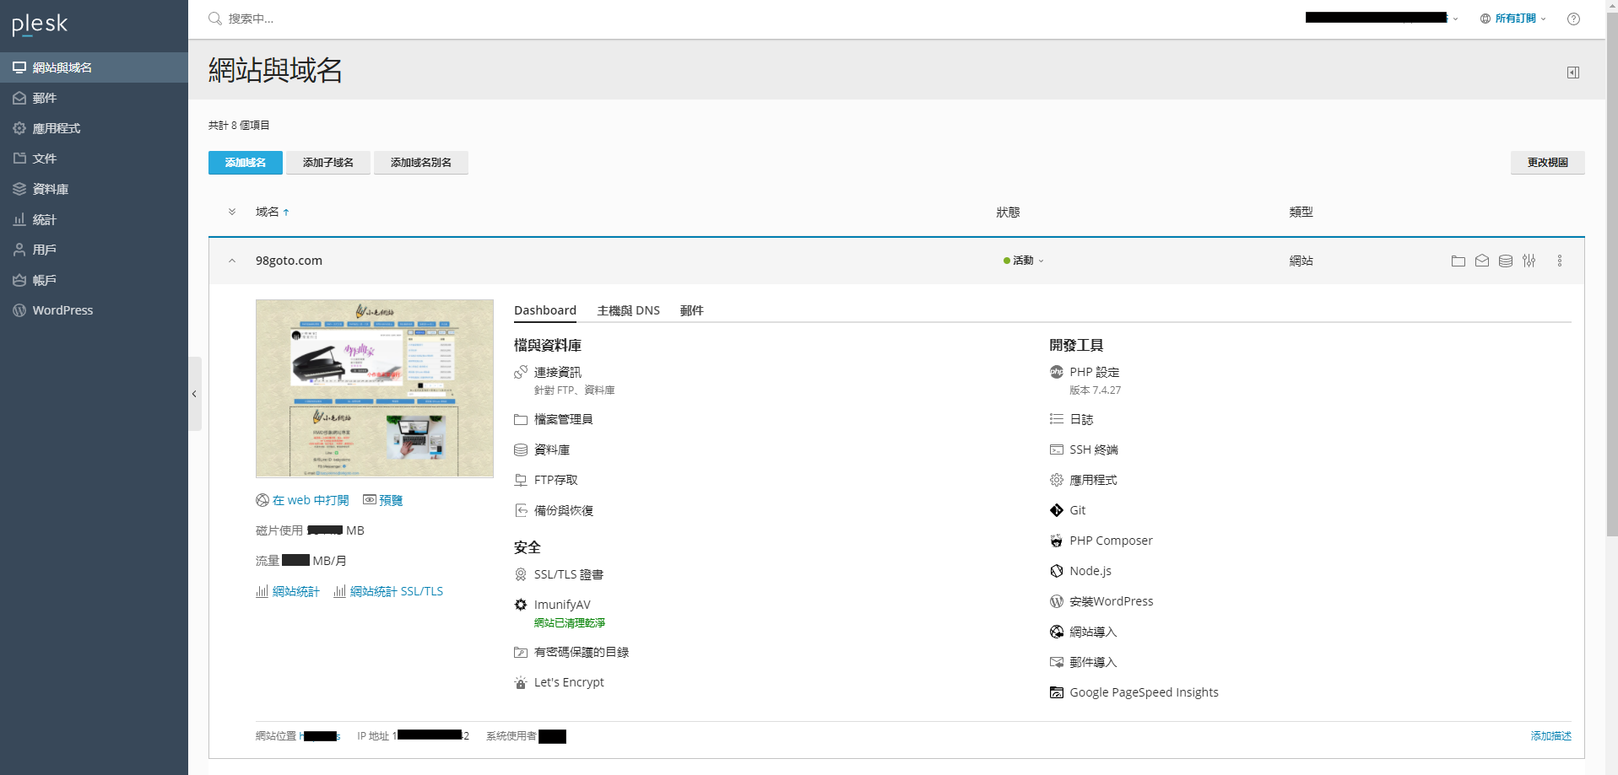Viewport: 1618px width, 775px height.
Task: Open the 所有訂閱 subscriptions dropdown
Action: tap(1515, 19)
